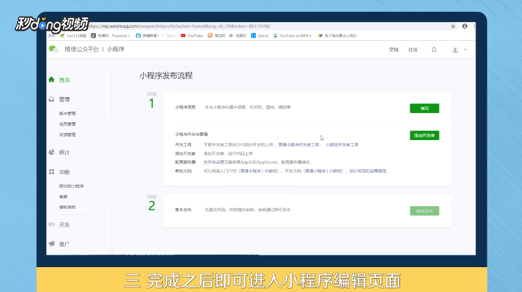Click the 前往发布 button in step 2
Viewport: 522px width, 292px height.
424,211
